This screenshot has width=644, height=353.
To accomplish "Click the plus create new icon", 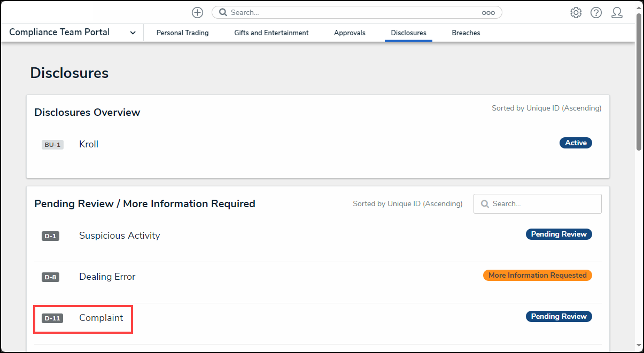I will (197, 13).
